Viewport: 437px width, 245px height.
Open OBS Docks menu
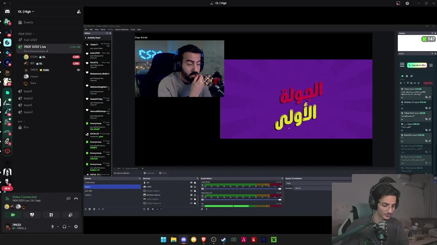click(x=103, y=30)
